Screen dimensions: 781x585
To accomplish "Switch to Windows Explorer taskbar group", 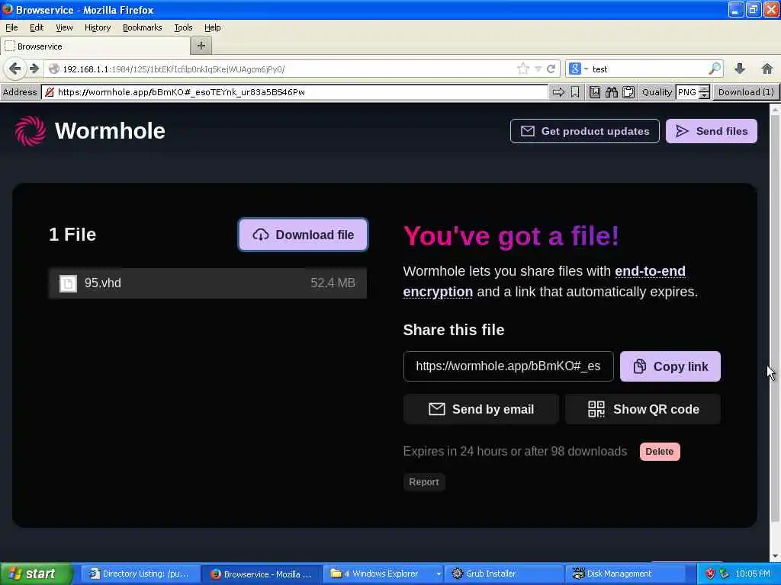I will click(383, 574).
